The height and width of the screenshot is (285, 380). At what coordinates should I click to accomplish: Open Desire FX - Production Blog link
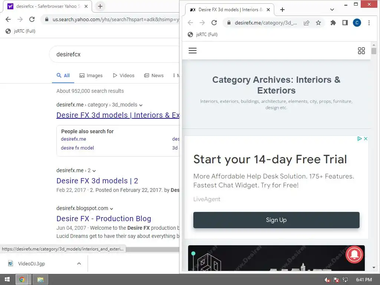coord(104,219)
